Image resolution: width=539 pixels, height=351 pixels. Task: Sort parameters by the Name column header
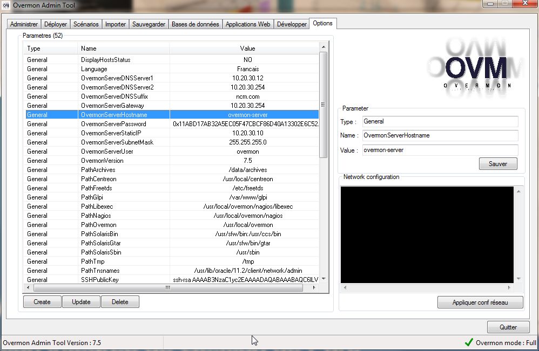123,49
